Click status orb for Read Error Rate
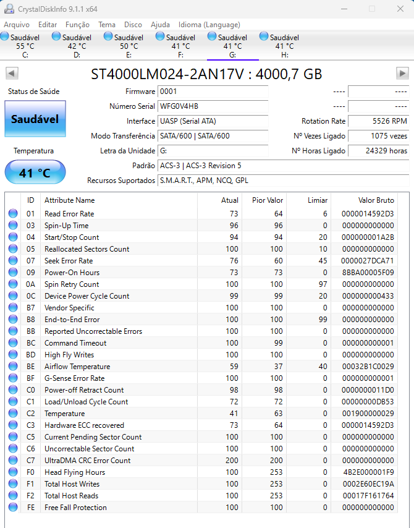Screen dimensions: 414x528 point(13,213)
